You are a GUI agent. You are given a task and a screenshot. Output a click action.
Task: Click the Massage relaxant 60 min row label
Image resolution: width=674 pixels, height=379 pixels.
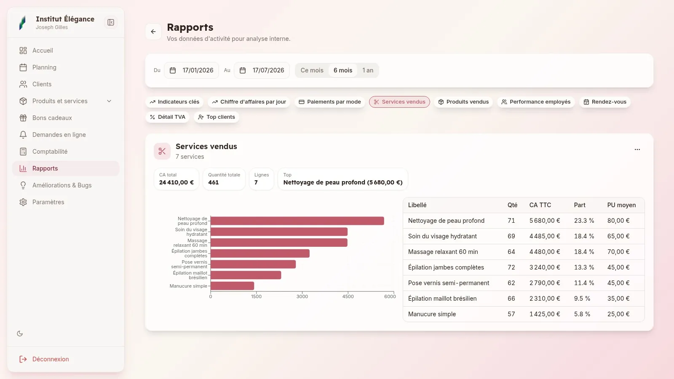tap(443, 252)
